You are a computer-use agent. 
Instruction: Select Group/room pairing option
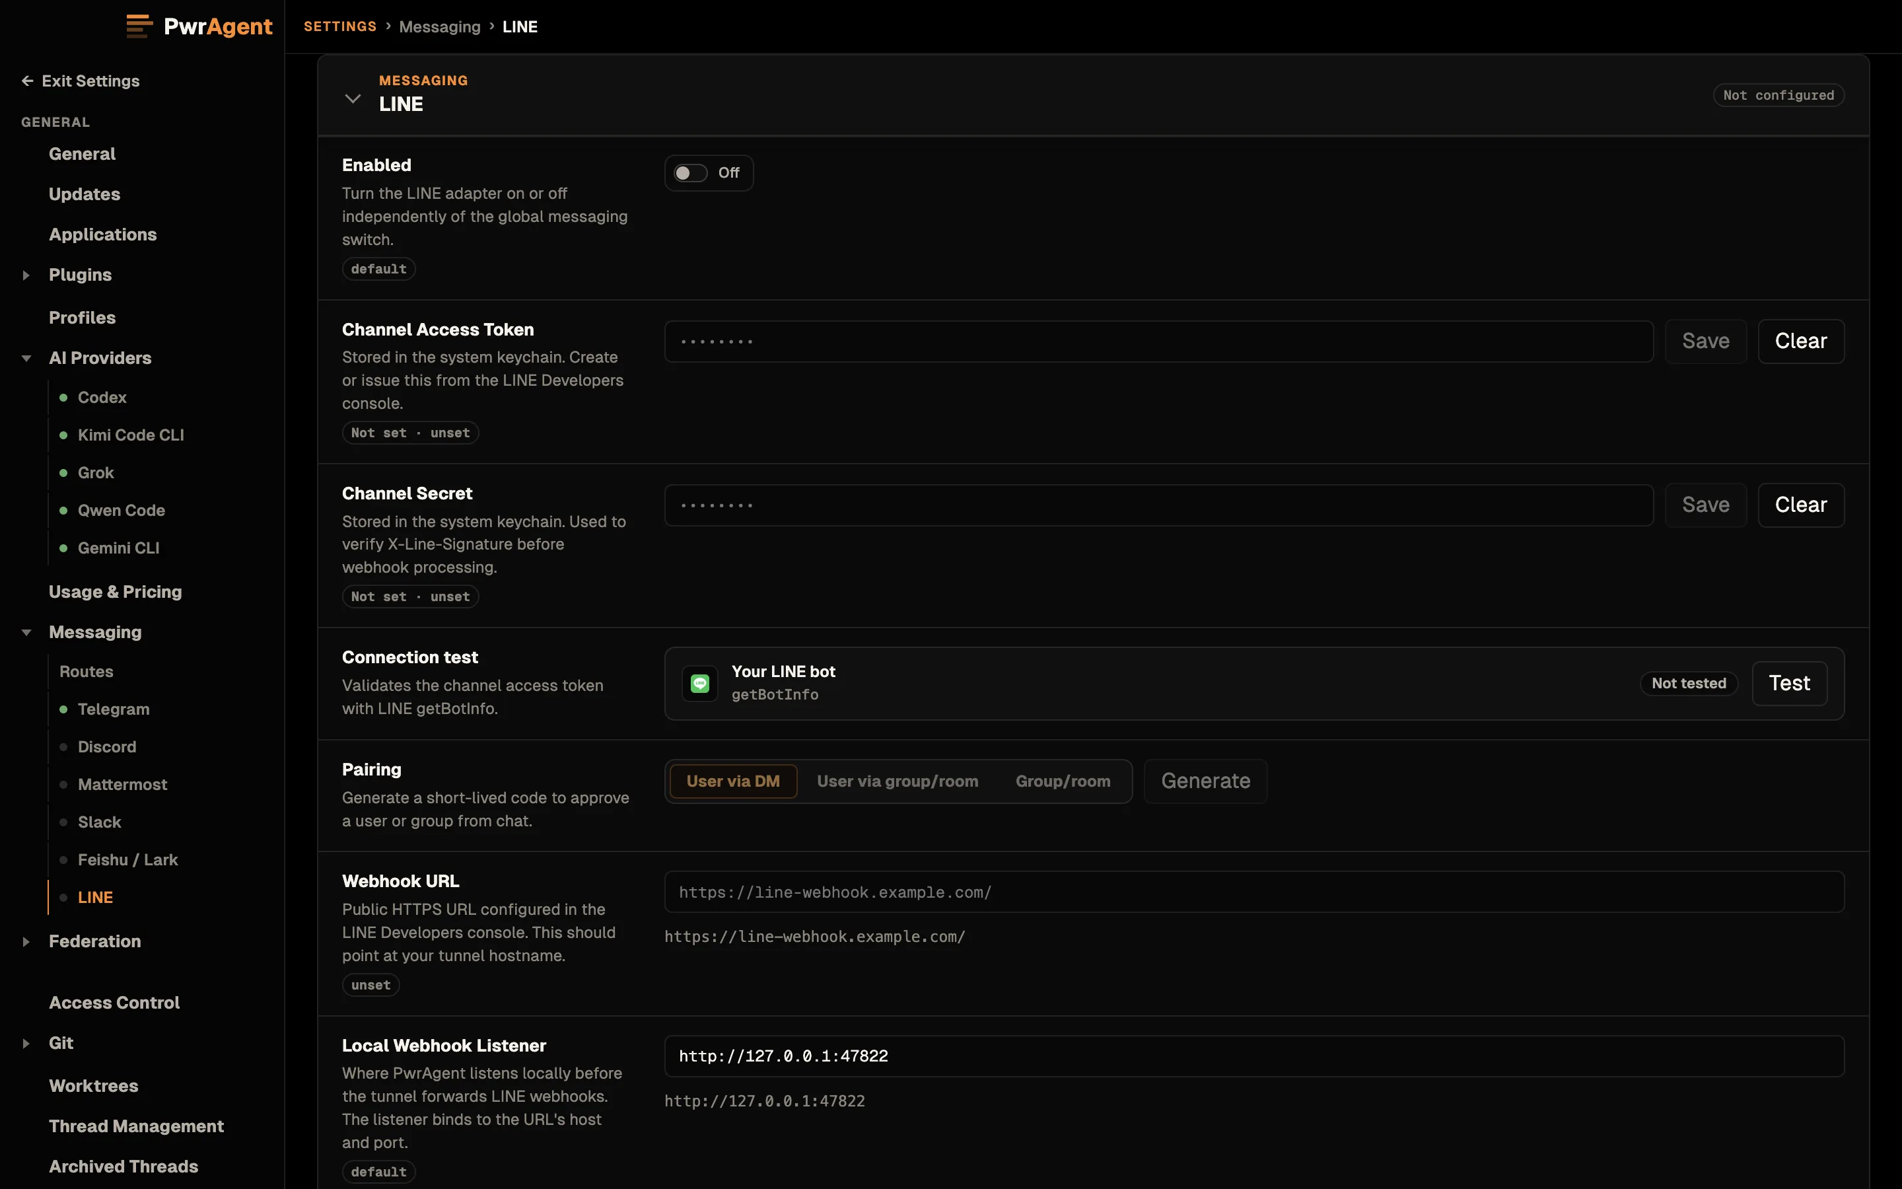[x=1063, y=781]
